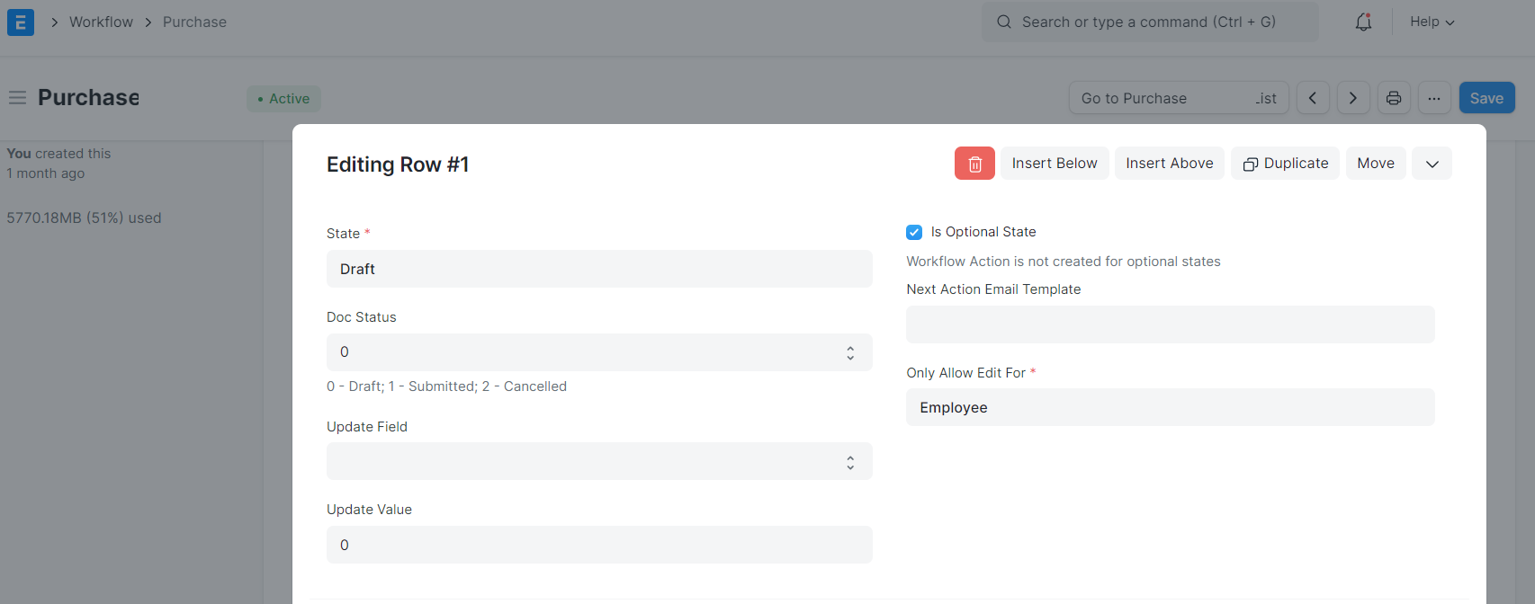Click the Purchase page title

88,97
